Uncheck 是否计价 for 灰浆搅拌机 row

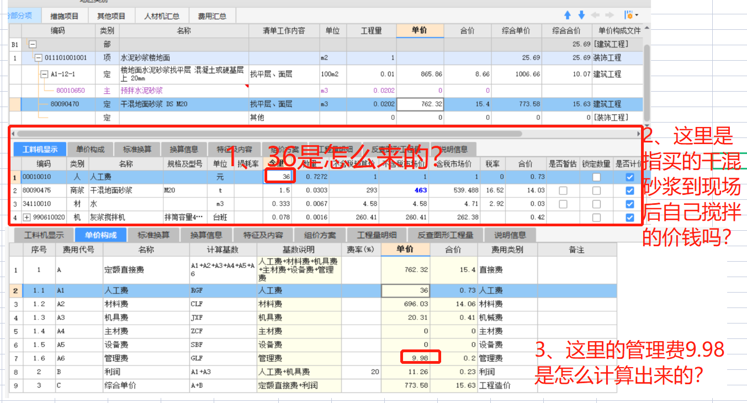pyautogui.click(x=630, y=218)
